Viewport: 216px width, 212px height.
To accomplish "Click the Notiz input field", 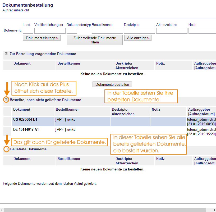I will point(202,31).
